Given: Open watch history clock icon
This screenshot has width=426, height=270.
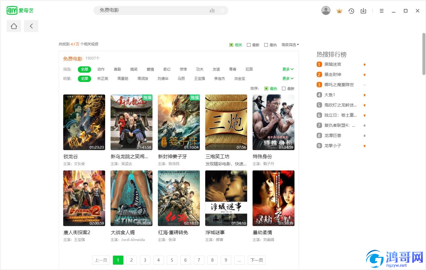Looking at the screenshot, I should (x=351, y=11).
